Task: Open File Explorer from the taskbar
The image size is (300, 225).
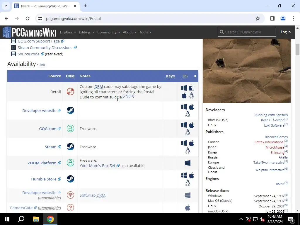Action: 36,219
